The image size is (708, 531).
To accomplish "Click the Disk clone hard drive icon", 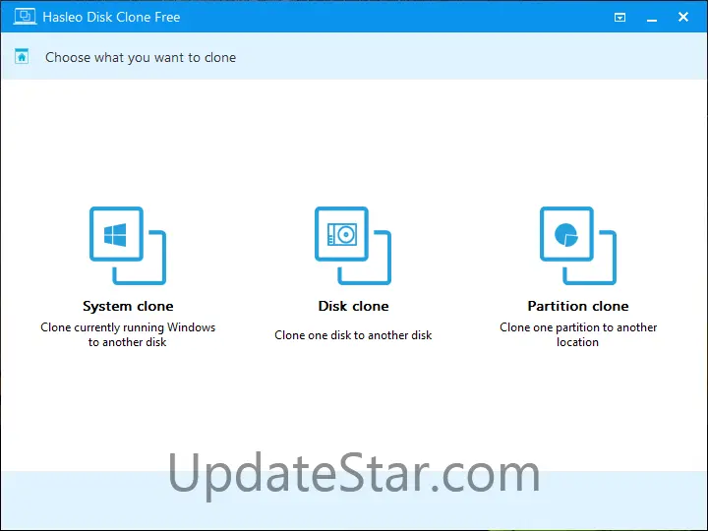I will pos(353,246).
